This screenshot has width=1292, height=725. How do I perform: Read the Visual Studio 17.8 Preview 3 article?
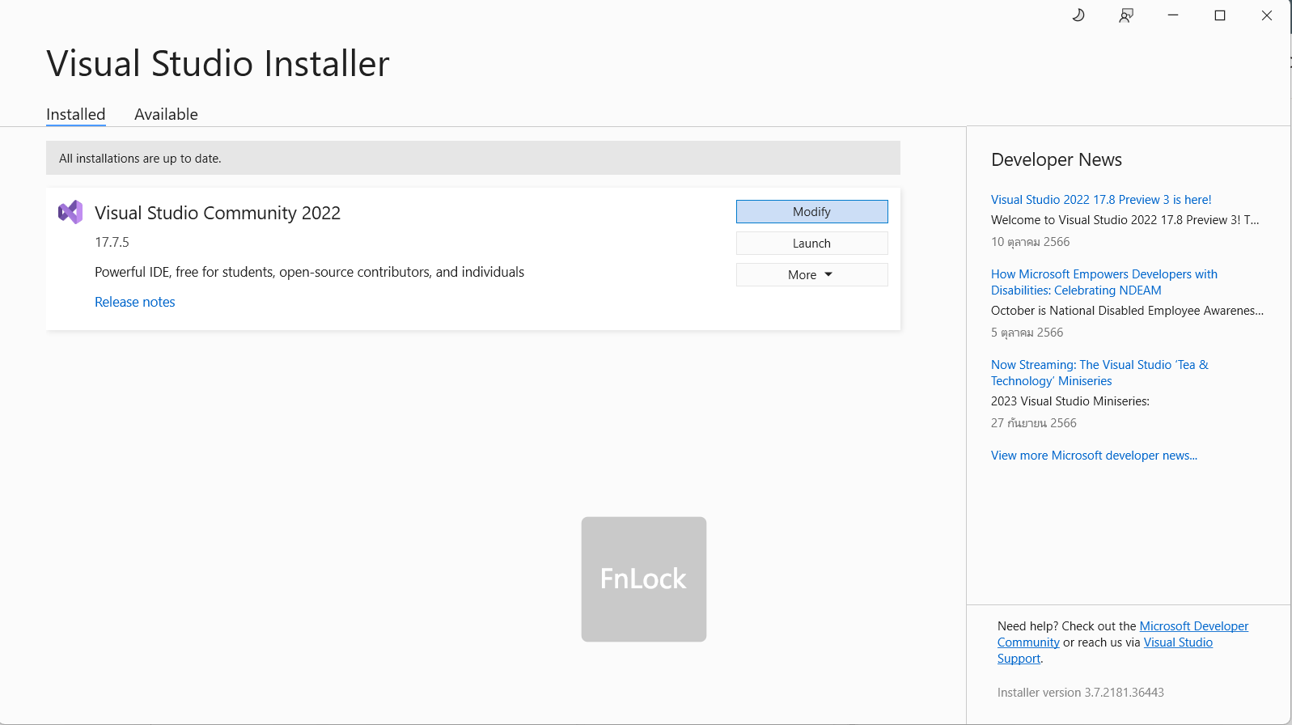point(1100,200)
